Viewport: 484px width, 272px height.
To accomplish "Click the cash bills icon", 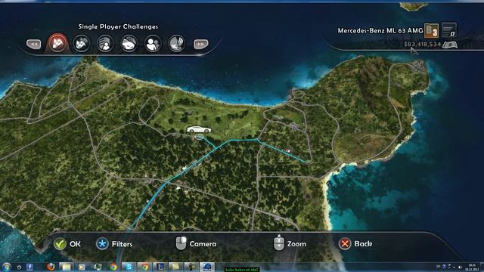I will pos(450,45).
